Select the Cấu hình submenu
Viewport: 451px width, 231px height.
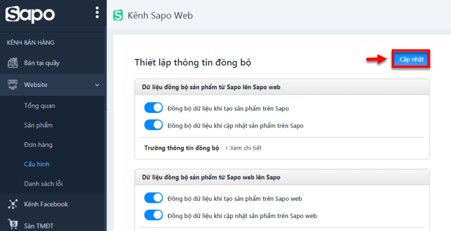click(37, 164)
